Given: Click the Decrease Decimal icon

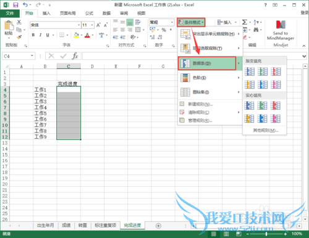Looking at the screenshot, I should click(x=159, y=37).
